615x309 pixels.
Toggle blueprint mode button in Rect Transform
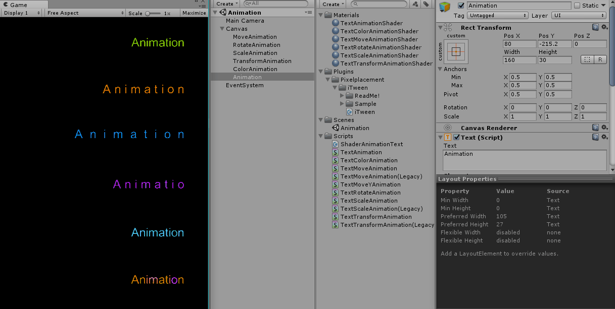(587, 59)
